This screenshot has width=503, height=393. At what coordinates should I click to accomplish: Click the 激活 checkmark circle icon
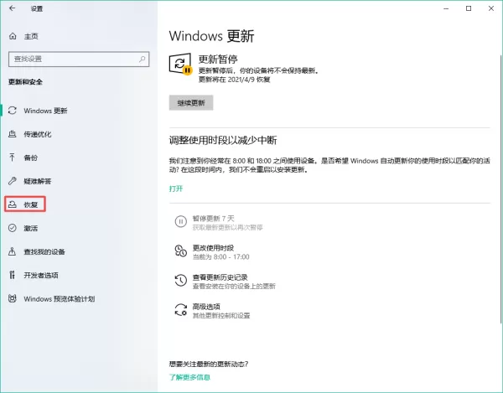[13, 228]
